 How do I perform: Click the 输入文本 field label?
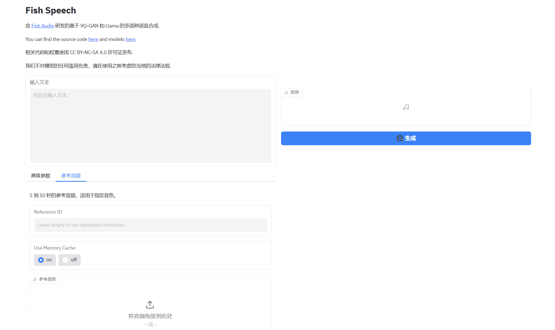(40, 82)
